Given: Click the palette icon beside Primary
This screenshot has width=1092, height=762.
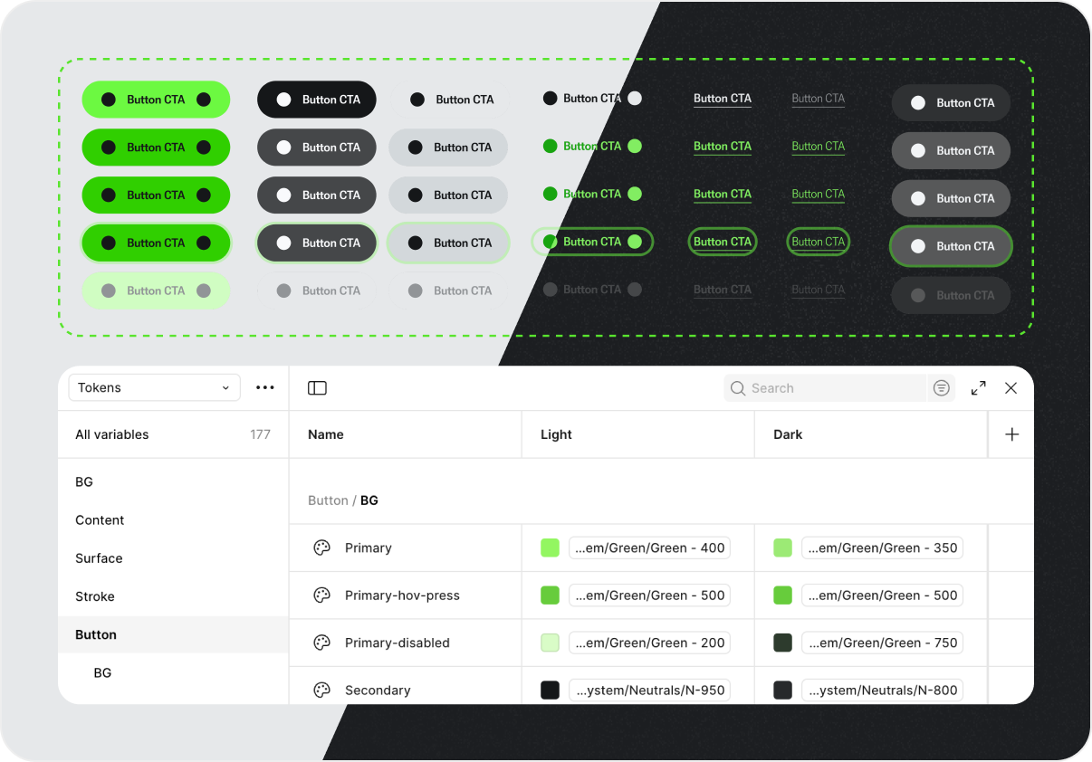Looking at the screenshot, I should [321, 548].
